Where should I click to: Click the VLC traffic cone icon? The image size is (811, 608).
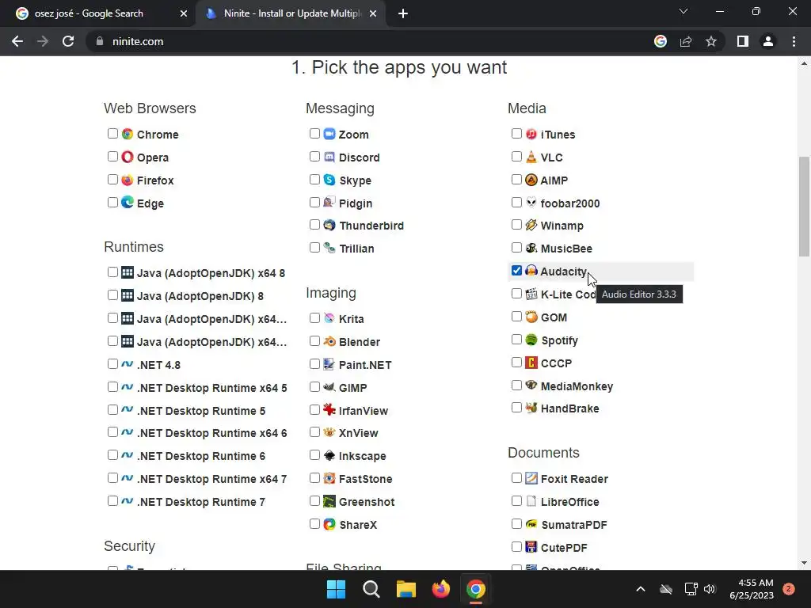[x=531, y=157]
